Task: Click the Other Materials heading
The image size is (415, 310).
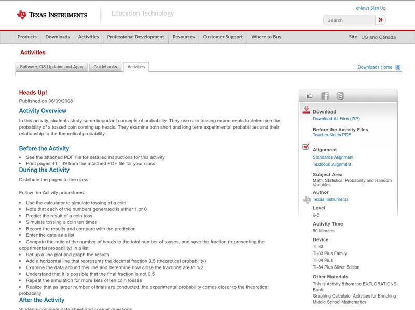Action: (330, 277)
